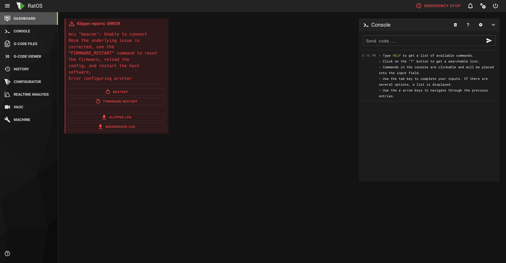Send the console command arrow

pyautogui.click(x=489, y=41)
